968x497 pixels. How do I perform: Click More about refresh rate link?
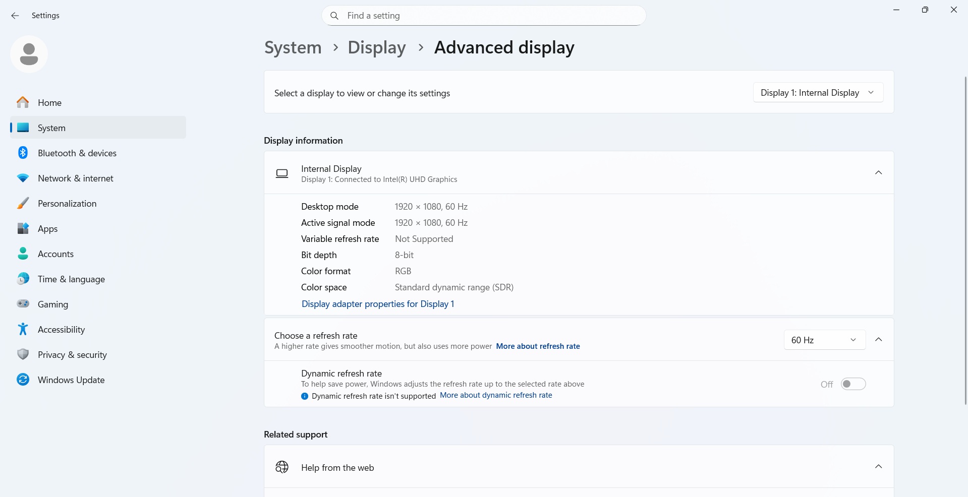538,346
